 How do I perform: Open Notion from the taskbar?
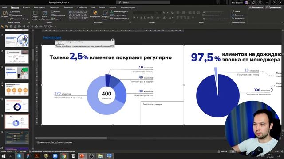point(73,156)
